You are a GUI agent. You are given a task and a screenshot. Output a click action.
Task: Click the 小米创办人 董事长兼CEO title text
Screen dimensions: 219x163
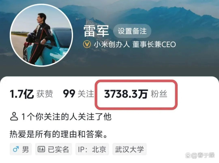[x=135, y=44]
